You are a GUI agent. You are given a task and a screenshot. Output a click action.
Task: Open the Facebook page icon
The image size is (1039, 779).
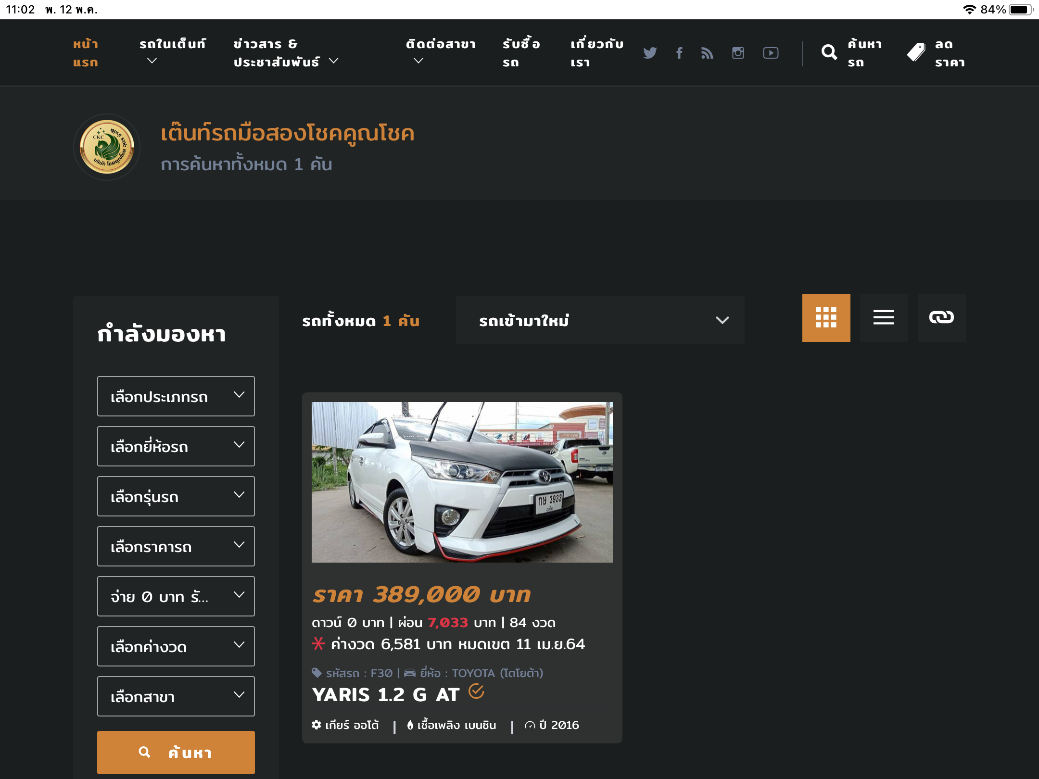point(679,53)
